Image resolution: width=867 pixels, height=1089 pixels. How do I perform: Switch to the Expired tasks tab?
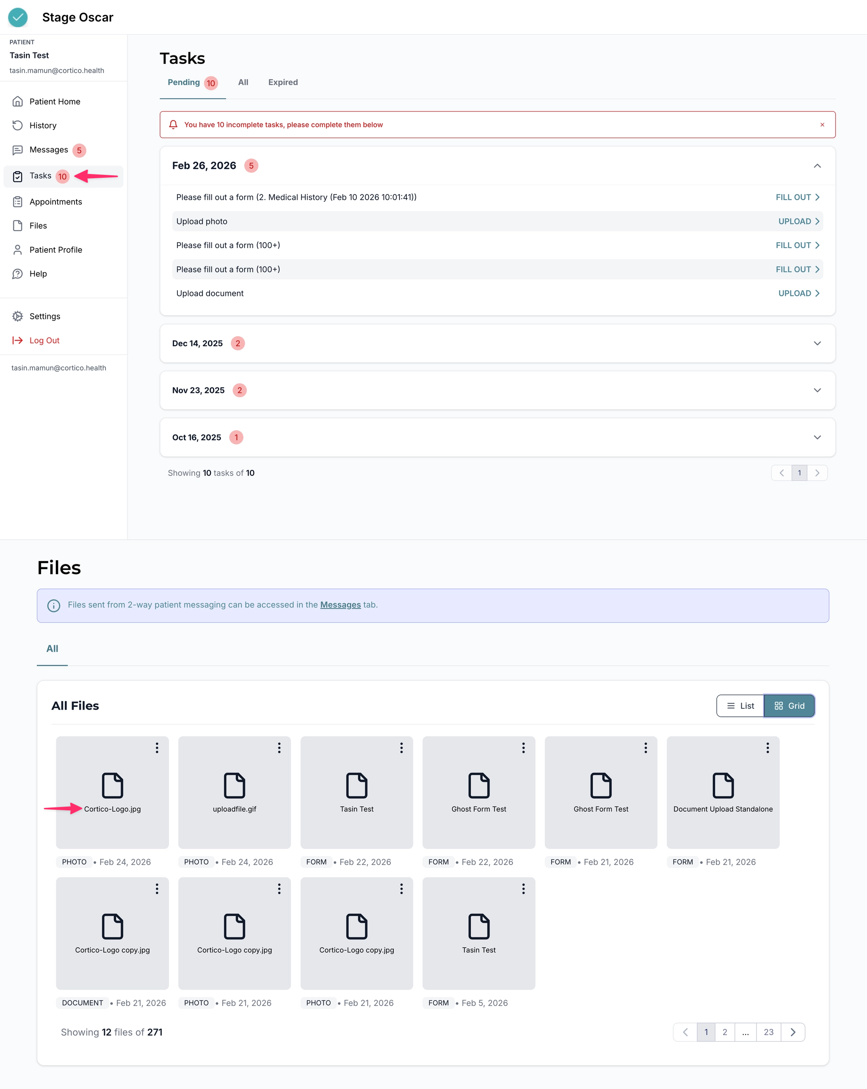coord(283,82)
